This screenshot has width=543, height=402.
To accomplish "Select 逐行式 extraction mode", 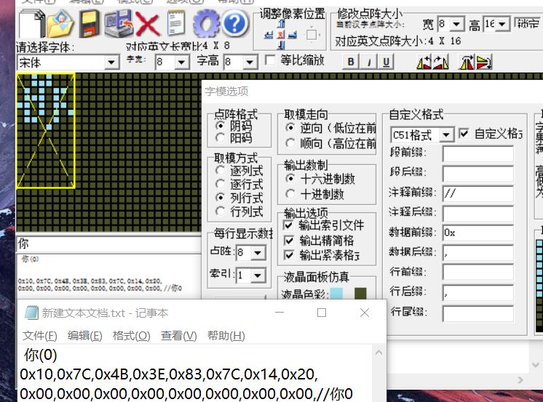I will coord(221,184).
